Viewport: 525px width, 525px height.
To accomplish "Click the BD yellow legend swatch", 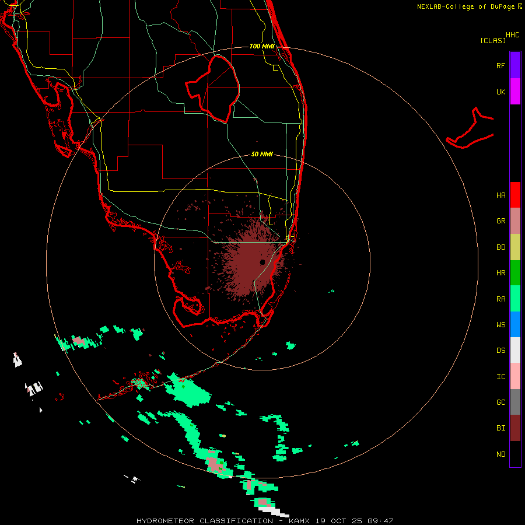I will pyautogui.click(x=515, y=247).
